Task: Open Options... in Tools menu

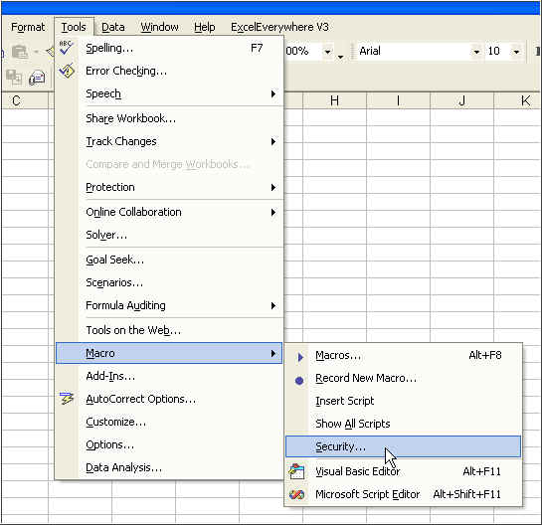Action: [x=169, y=444]
